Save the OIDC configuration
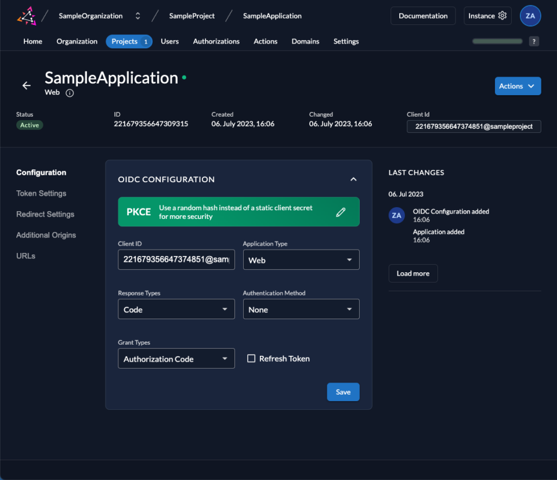The width and height of the screenshot is (557, 480). coord(343,392)
